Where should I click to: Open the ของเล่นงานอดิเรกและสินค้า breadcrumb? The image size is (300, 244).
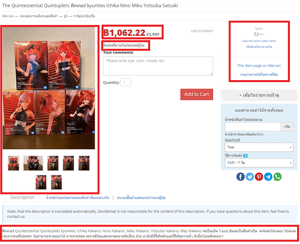[39, 16]
